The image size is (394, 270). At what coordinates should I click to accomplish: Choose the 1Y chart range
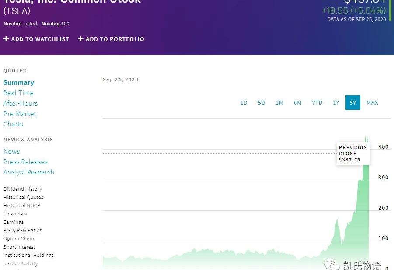point(336,103)
